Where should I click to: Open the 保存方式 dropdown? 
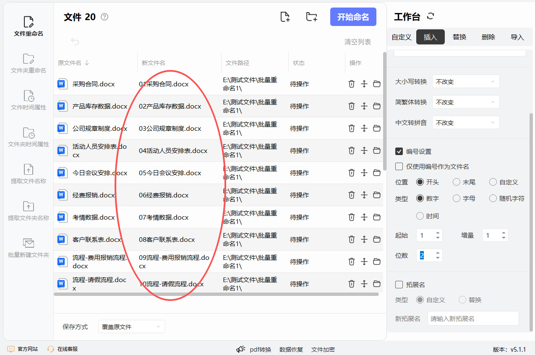[x=131, y=326]
